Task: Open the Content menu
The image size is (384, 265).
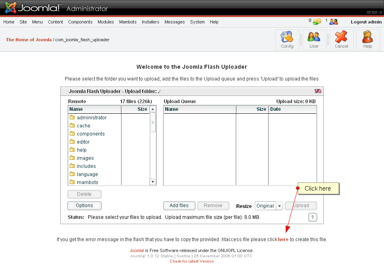Action: coord(55,22)
